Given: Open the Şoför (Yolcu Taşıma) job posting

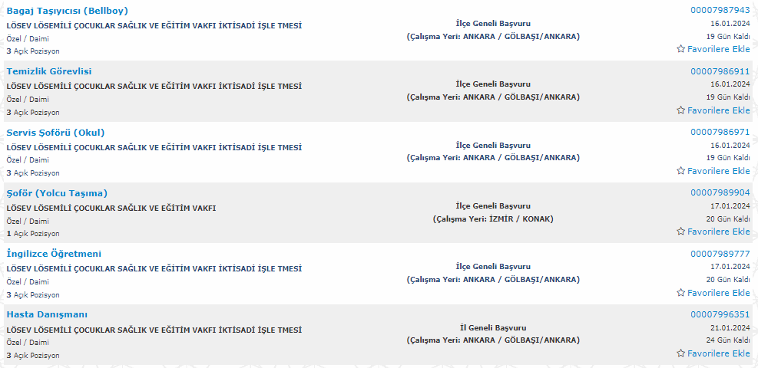Looking at the screenshot, I should [57, 193].
